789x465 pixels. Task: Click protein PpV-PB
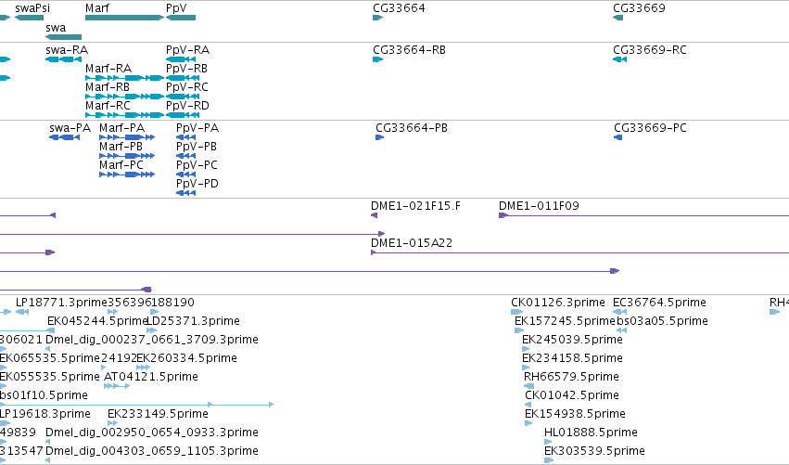point(197,147)
